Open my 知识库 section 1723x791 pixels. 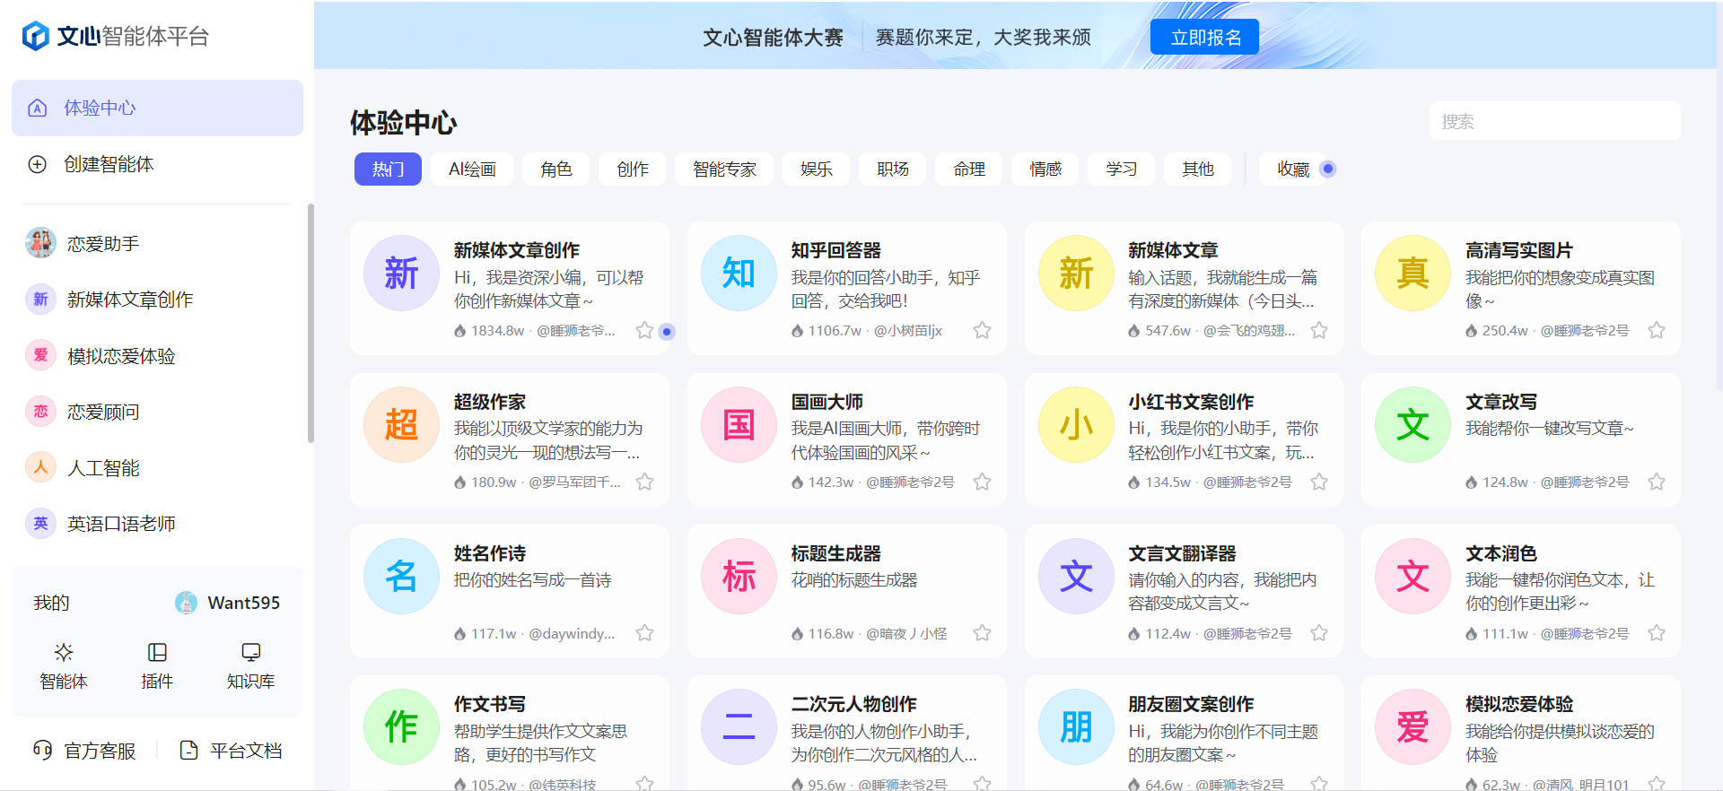[250, 666]
